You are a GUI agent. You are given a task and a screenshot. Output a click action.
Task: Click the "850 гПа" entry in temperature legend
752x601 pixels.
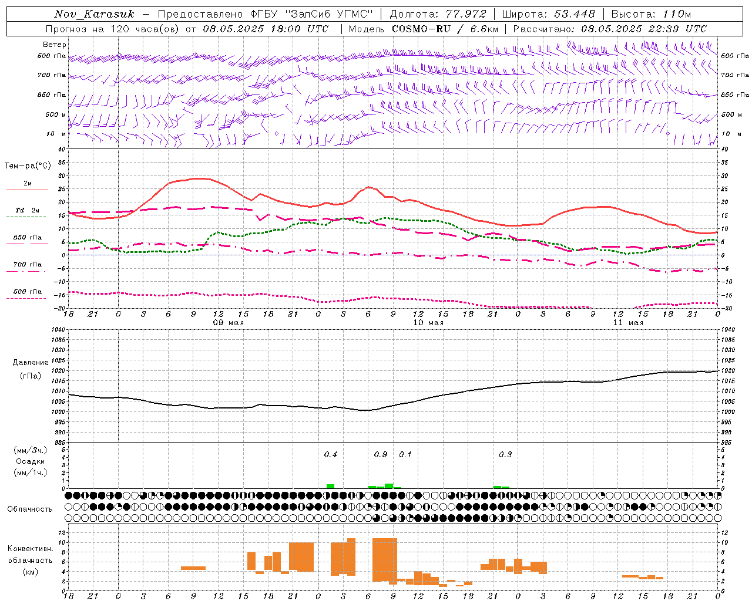coord(28,238)
